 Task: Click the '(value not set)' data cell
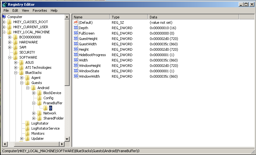161,23
